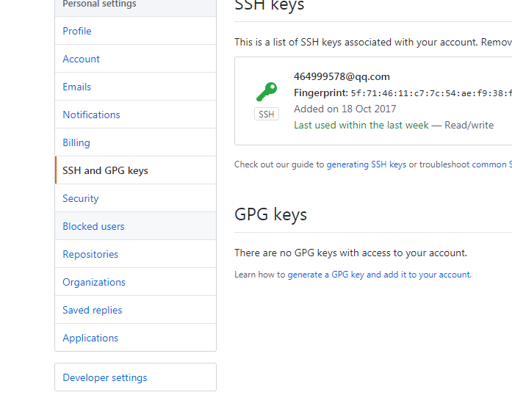The height and width of the screenshot is (395, 512).
Task: Select Notifications in the sidebar
Action: (91, 115)
